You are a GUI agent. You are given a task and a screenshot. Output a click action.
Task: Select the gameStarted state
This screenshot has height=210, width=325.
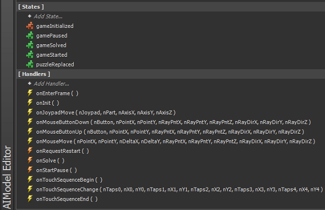click(51, 55)
